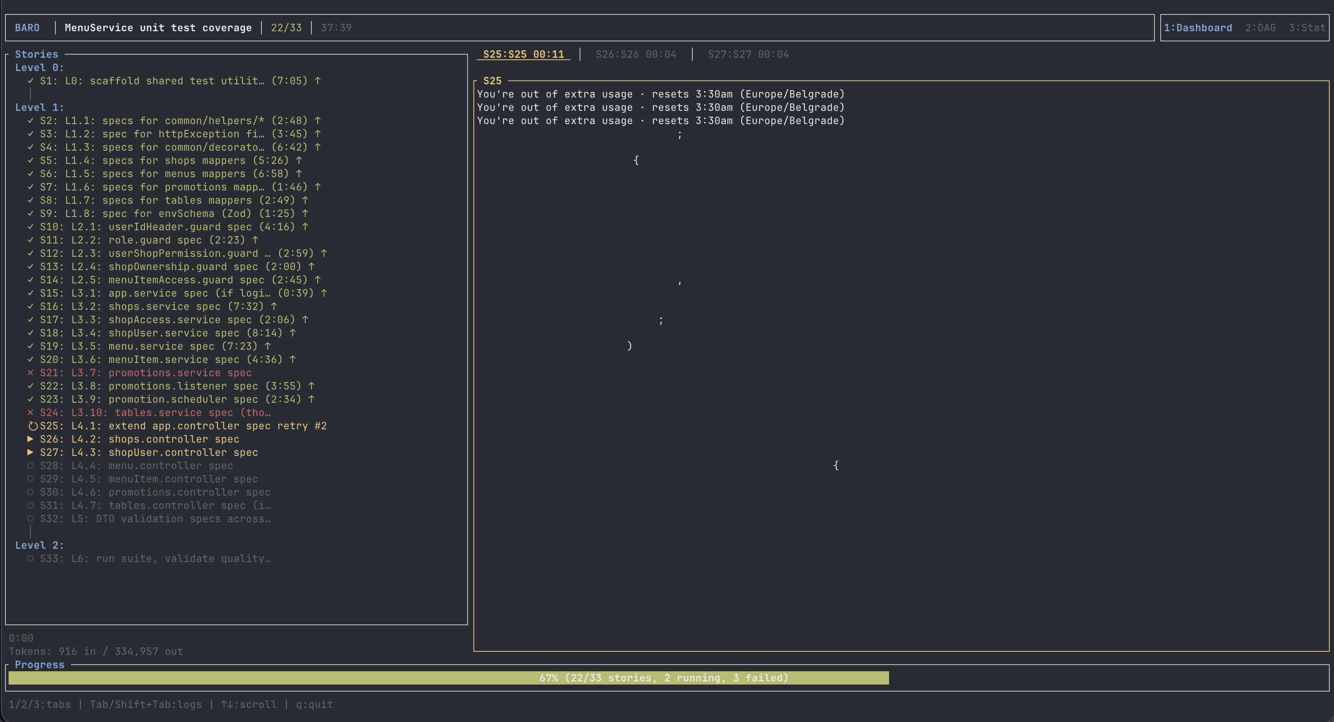Click the Tab/Shift+Tab:logs footer hint

[x=146, y=705]
